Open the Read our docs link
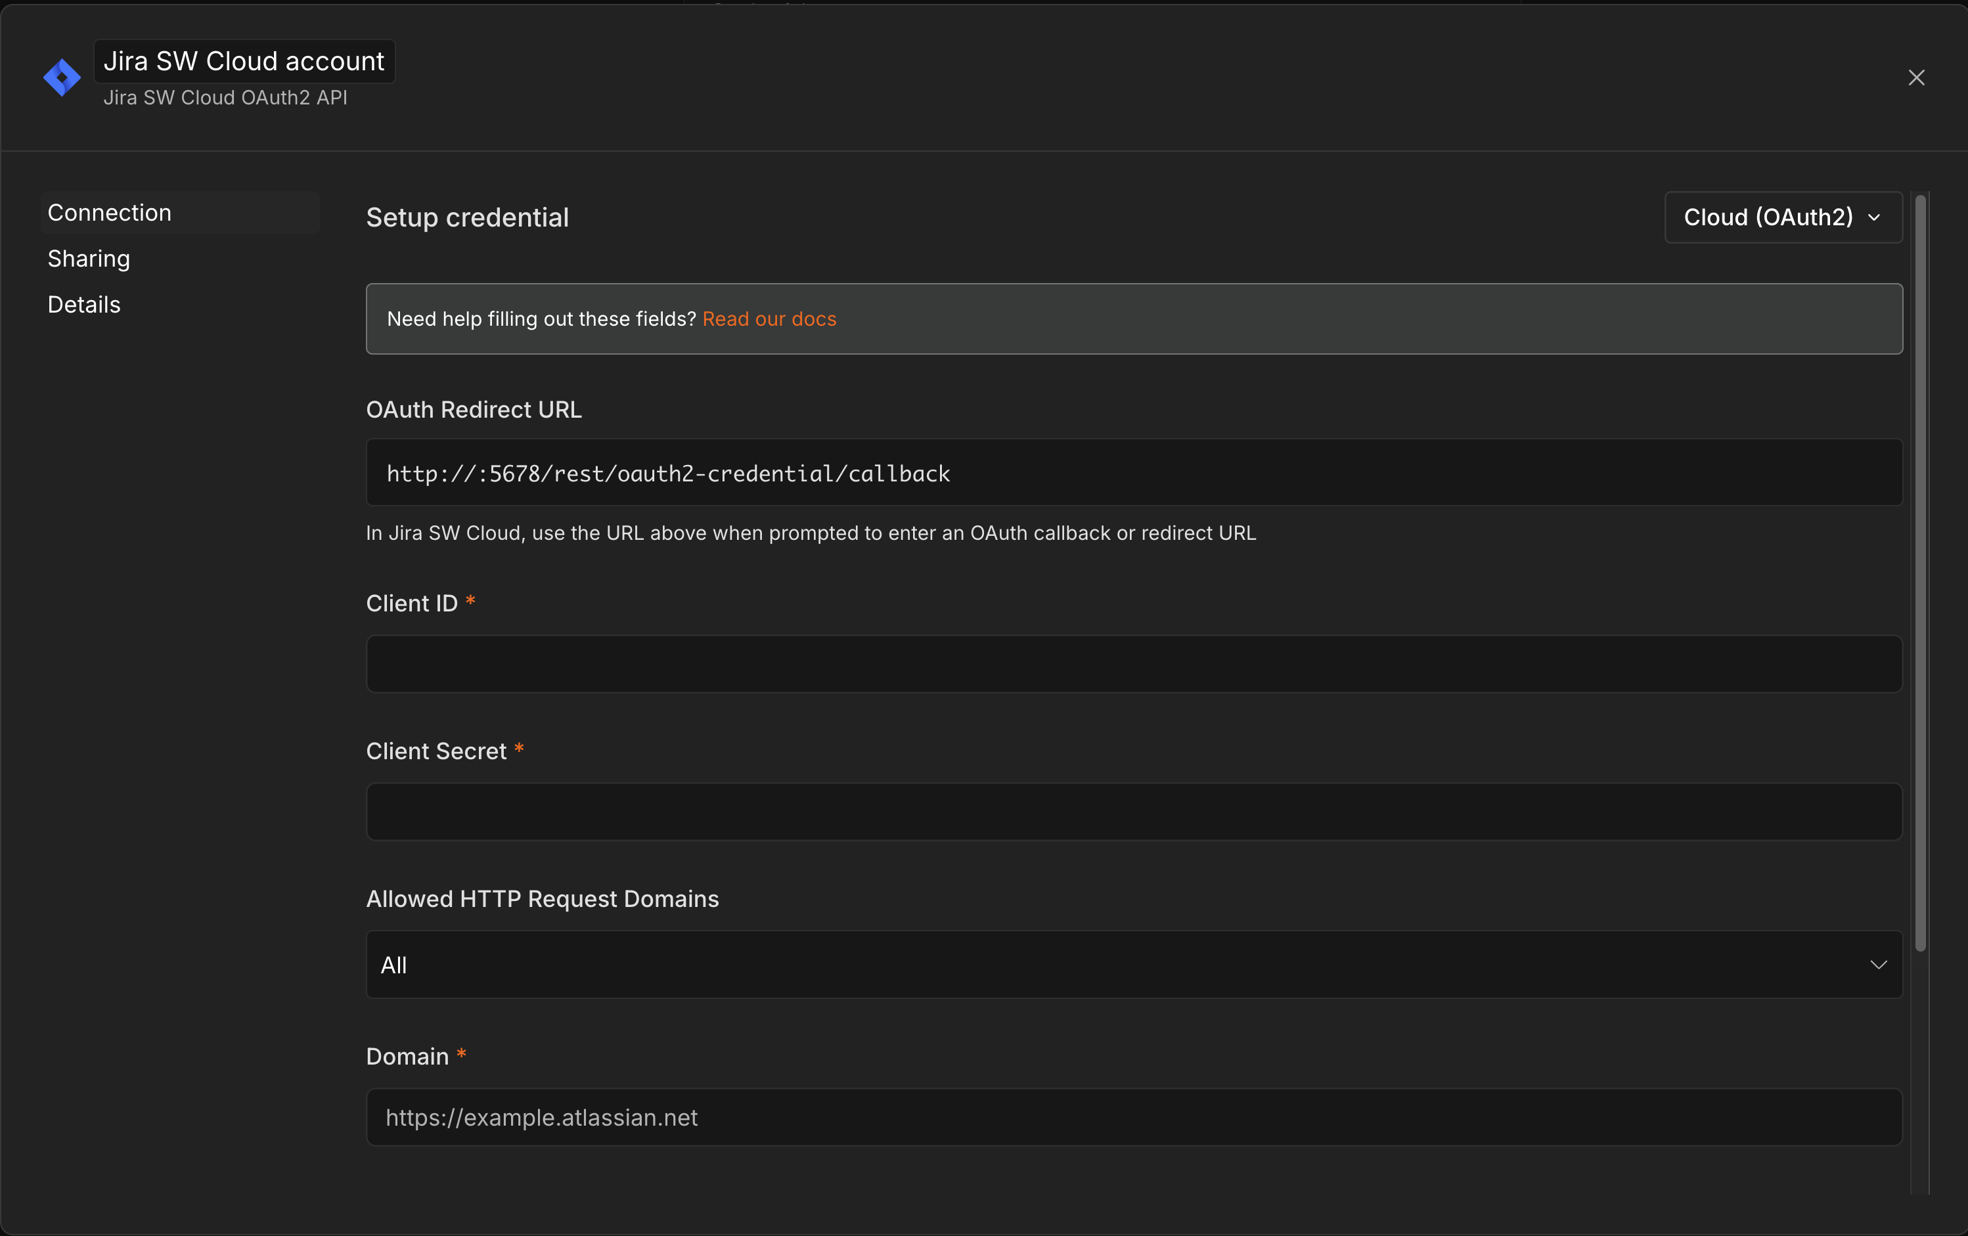Viewport: 1968px width, 1236px height. [769, 319]
